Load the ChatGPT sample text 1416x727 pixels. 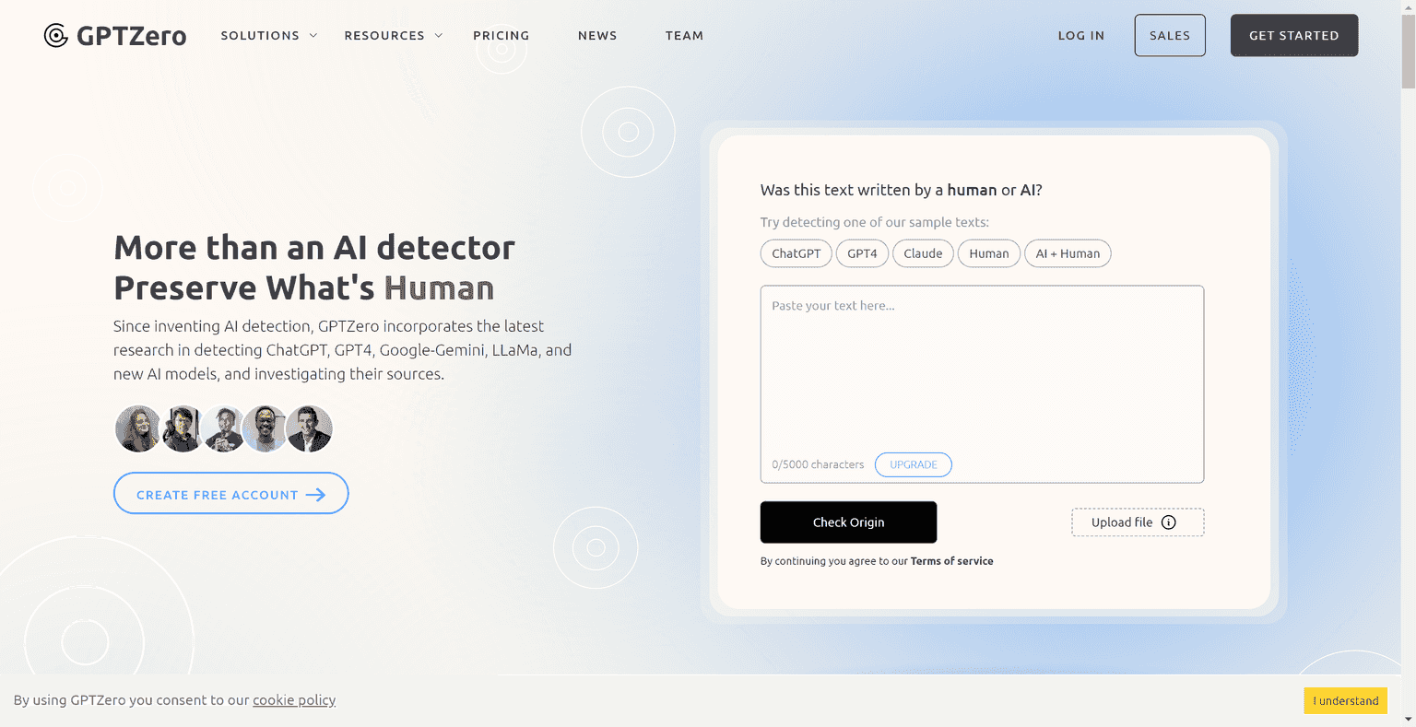coord(796,253)
